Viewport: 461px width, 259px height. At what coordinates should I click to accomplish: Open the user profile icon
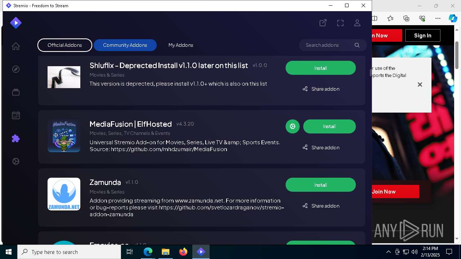tap(357, 23)
